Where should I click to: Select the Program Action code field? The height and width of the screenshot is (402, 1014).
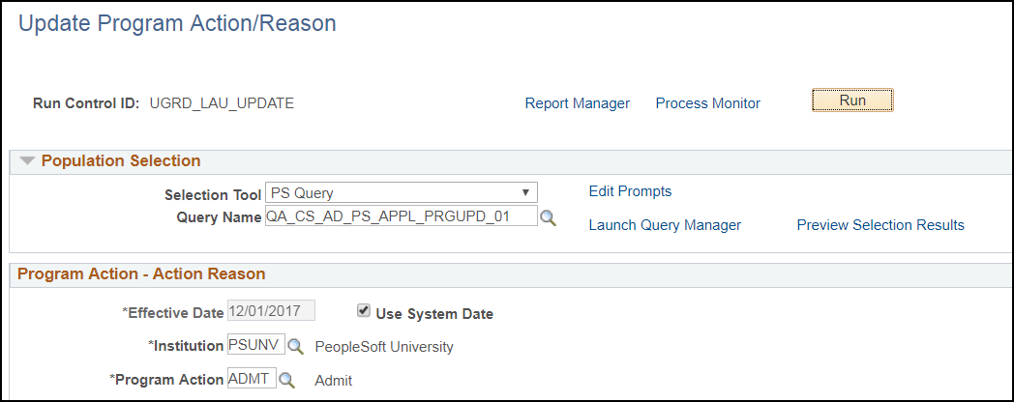tap(252, 379)
